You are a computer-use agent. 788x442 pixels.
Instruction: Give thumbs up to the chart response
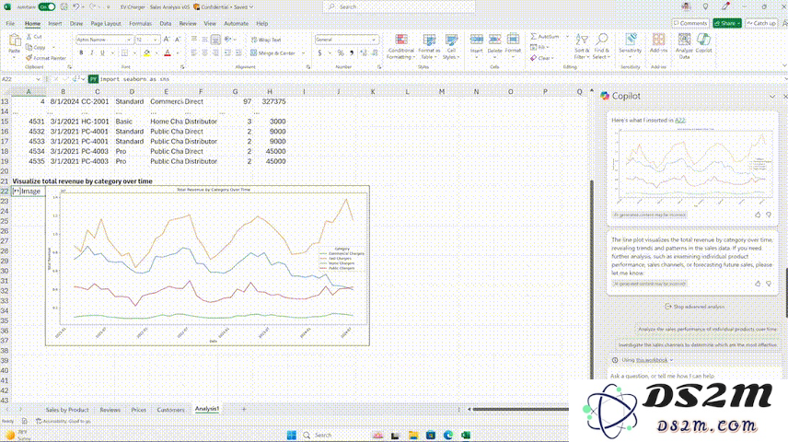(x=758, y=215)
